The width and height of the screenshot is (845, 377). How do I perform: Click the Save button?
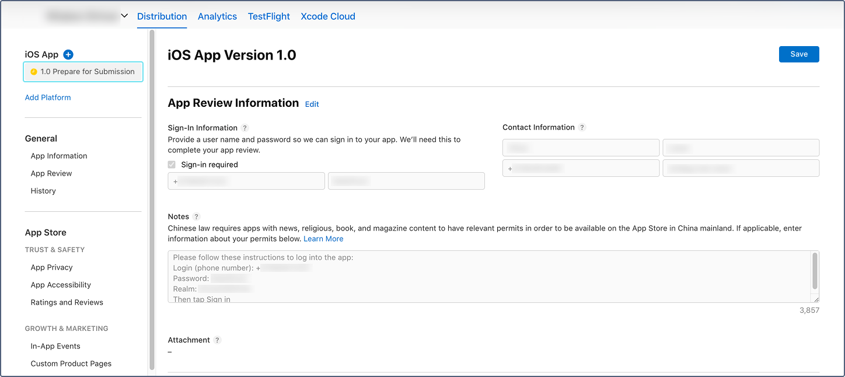799,54
